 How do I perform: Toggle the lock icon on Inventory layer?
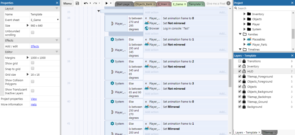(244, 66)
